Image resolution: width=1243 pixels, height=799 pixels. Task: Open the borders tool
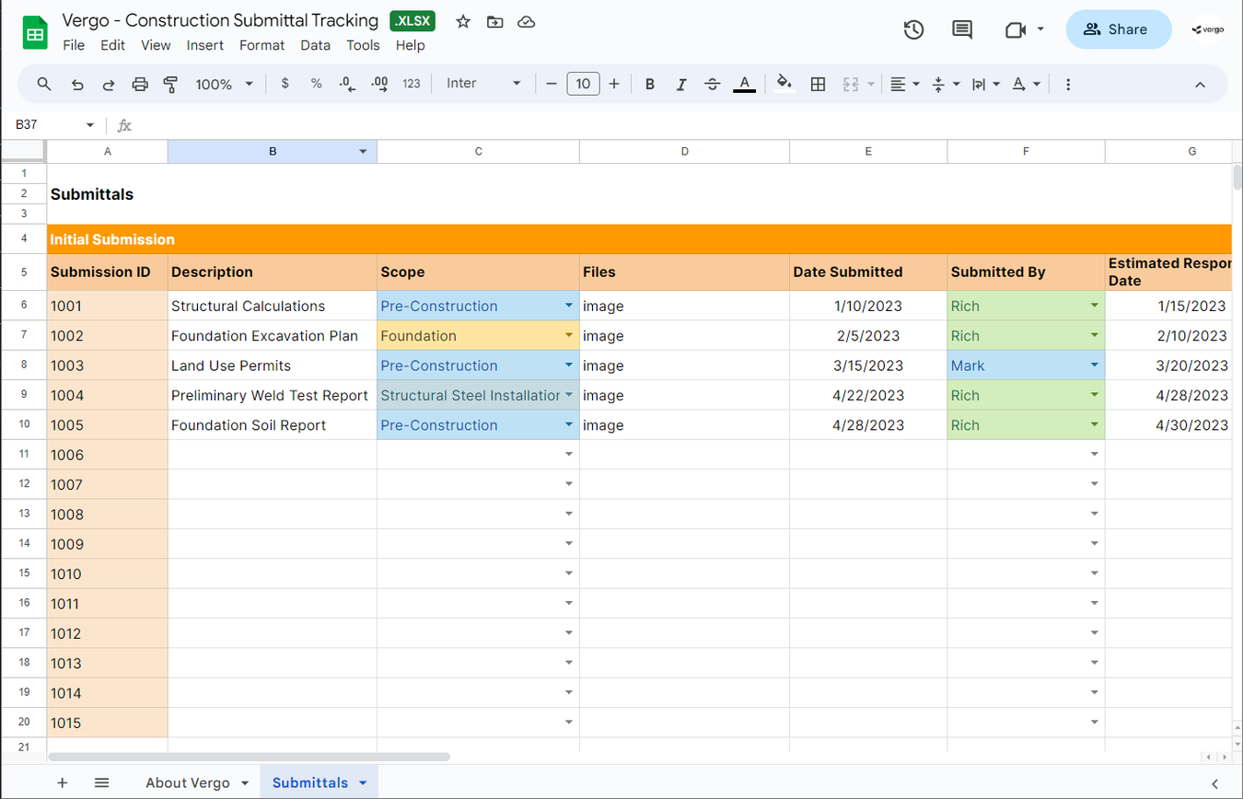[818, 84]
